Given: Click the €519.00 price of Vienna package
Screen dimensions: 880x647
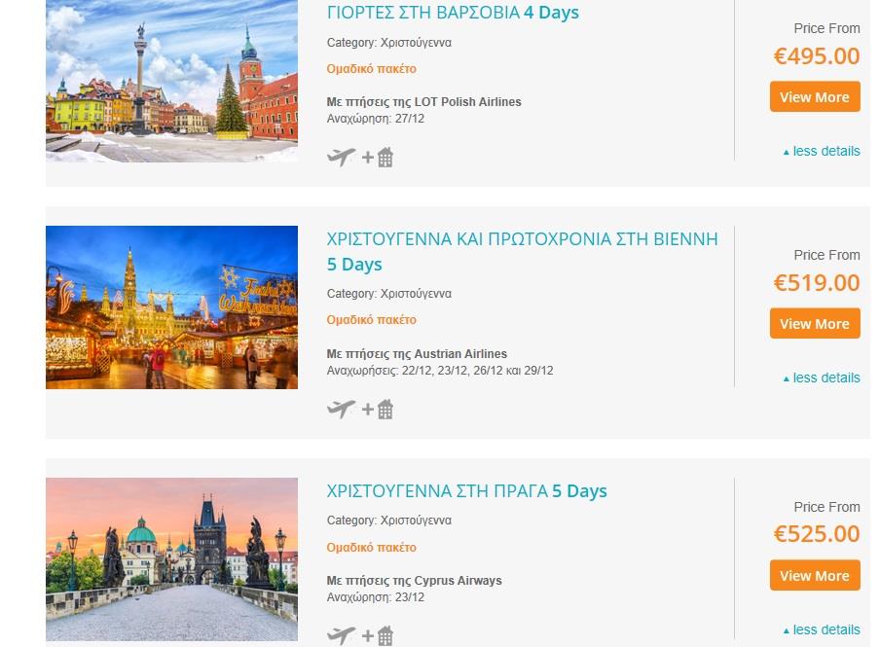Looking at the screenshot, I should pos(817,283).
